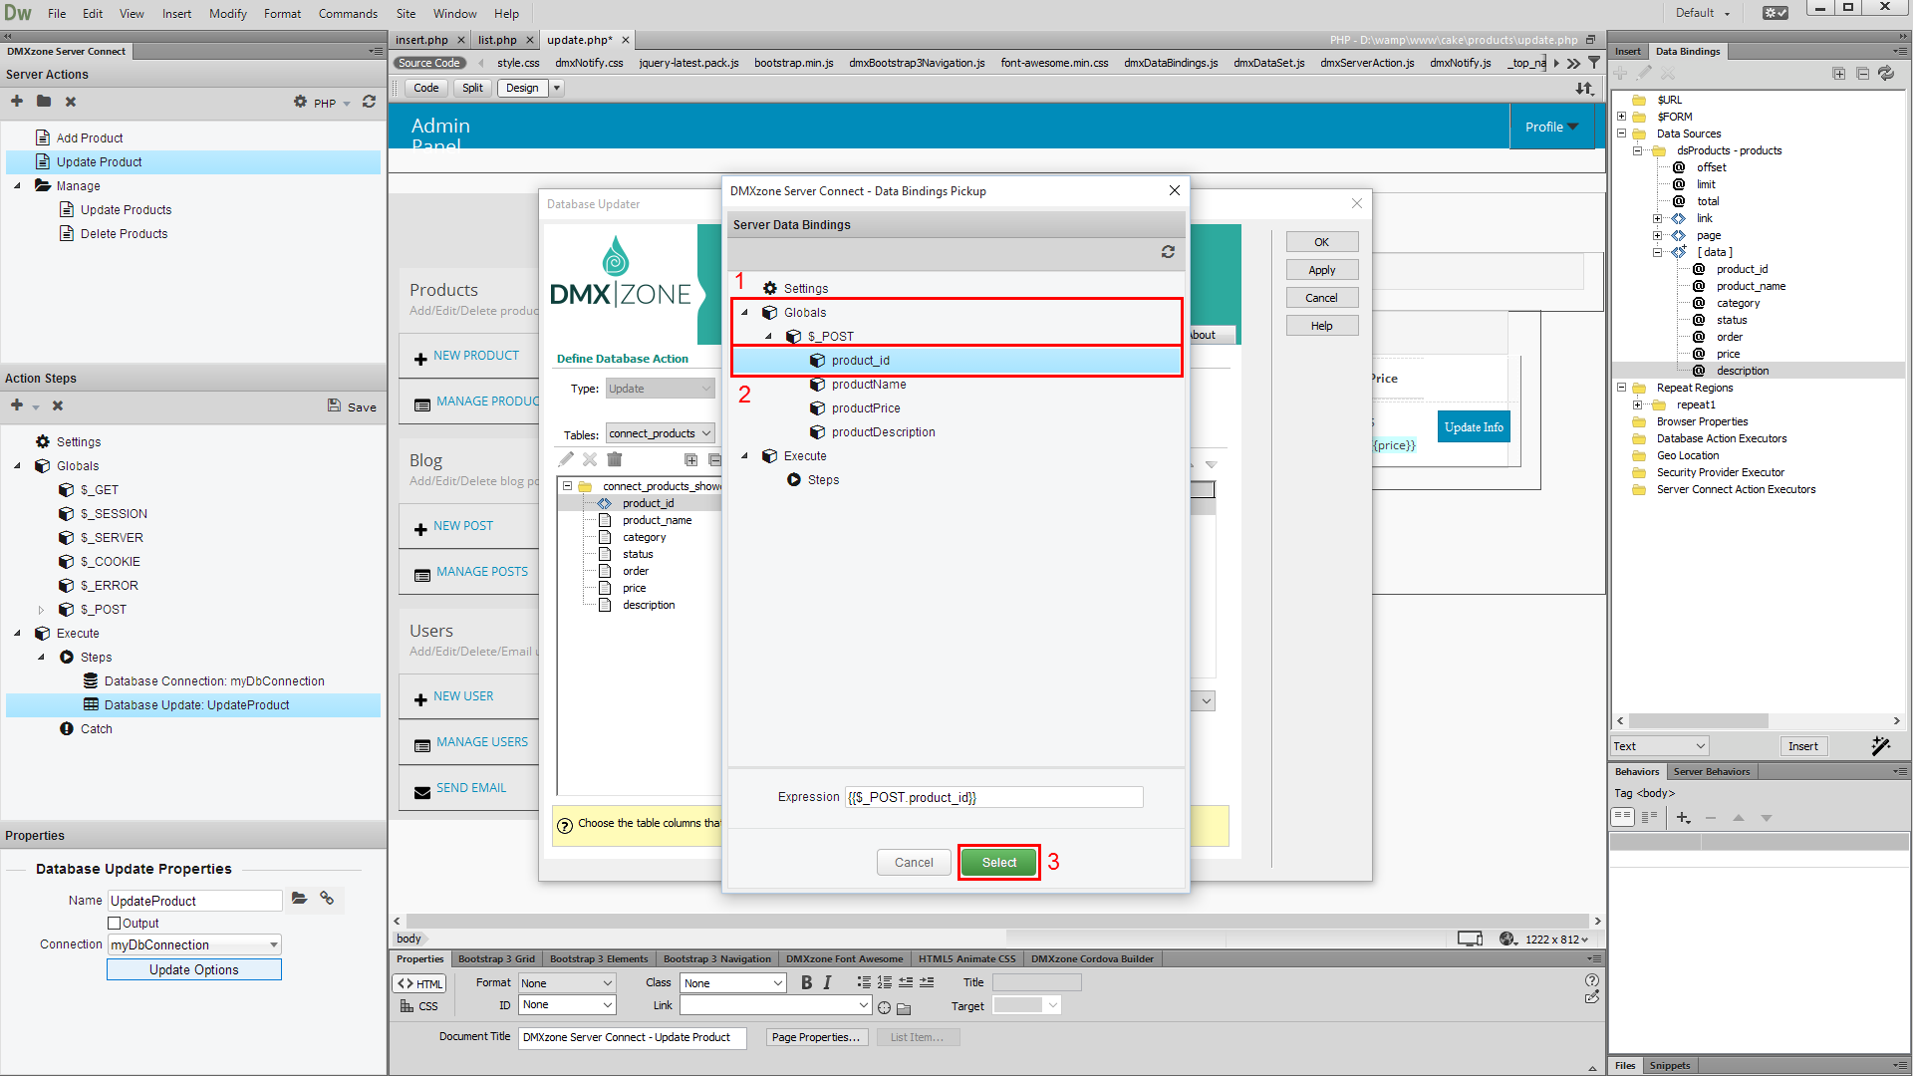Click the Page Properties button
The width and height of the screenshot is (1913, 1076).
(x=815, y=1037)
